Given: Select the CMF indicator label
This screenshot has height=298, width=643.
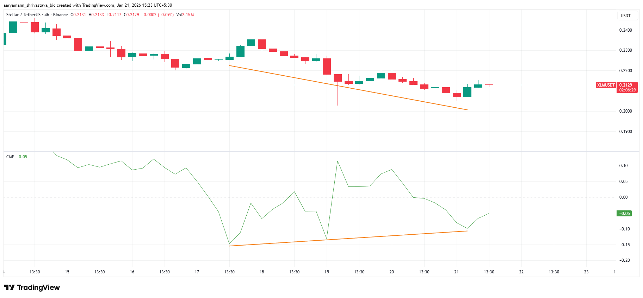Looking at the screenshot, I should coord(10,157).
